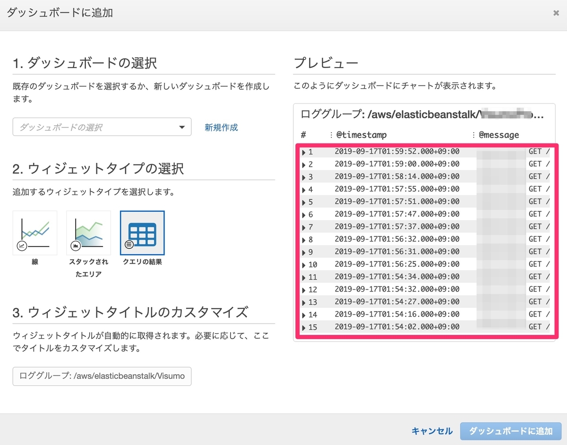Click timestamp 2019-09-17T01:57:37.000+09:00
This screenshot has width=567, height=445.
coord(397,227)
